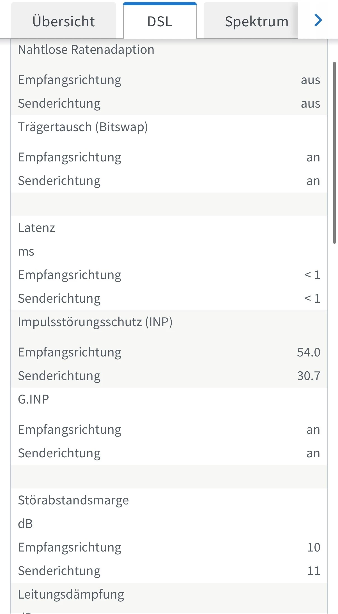Click the 54.0 INP value
The width and height of the screenshot is (338, 614).
tap(309, 352)
